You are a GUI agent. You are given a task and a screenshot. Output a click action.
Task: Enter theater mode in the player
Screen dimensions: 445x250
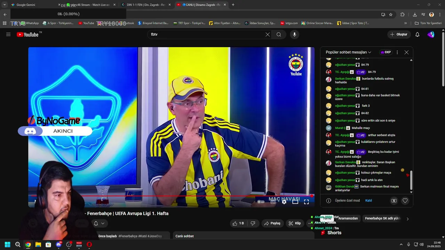tap(295, 202)
